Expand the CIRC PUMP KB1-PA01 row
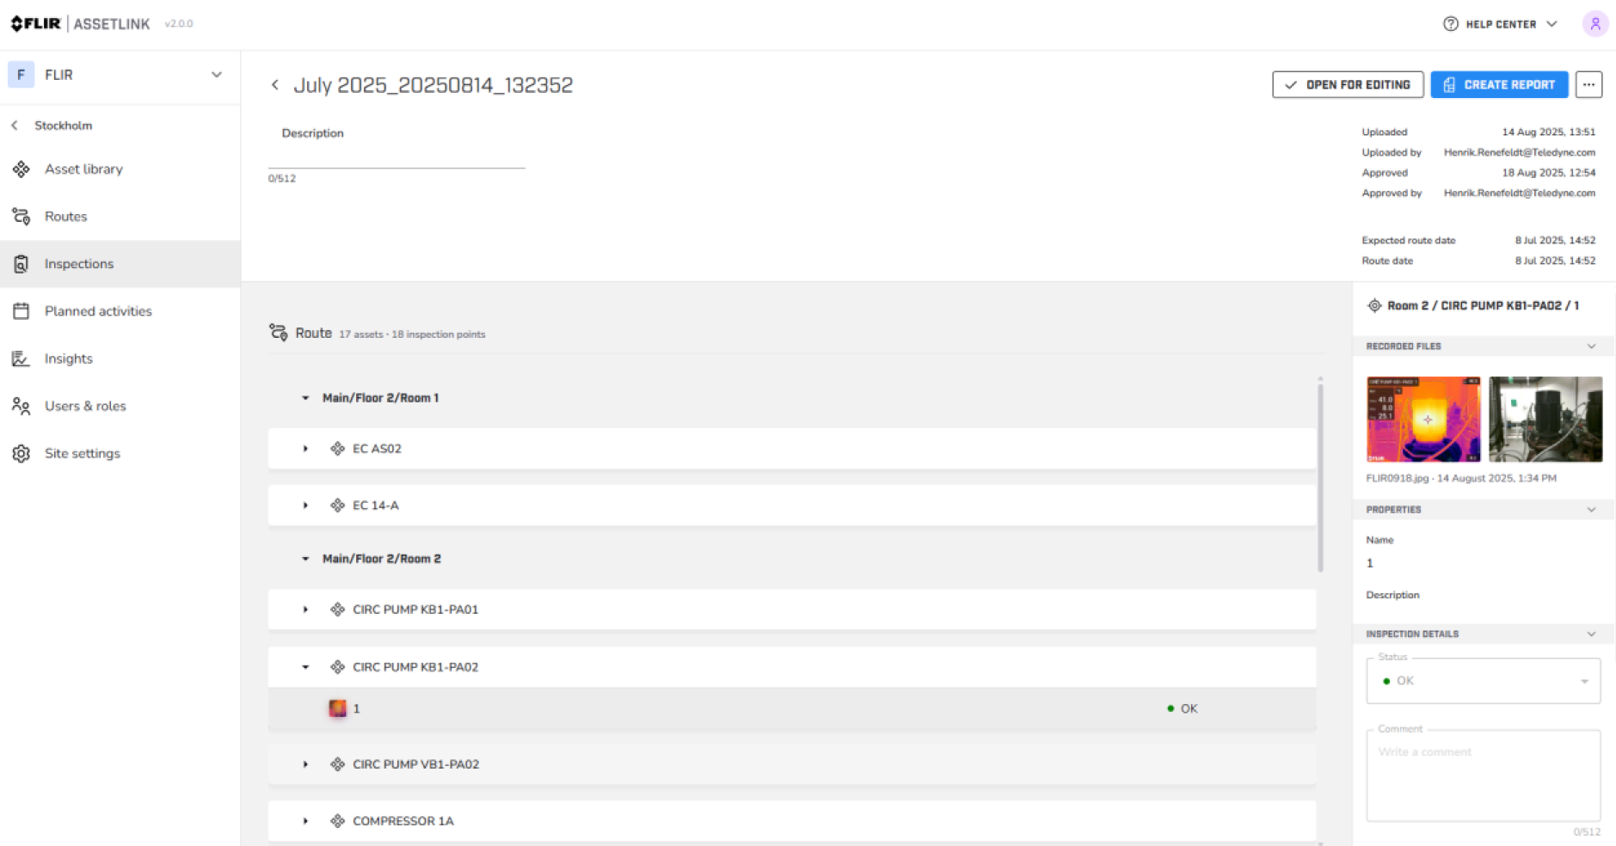 [305, 610]
